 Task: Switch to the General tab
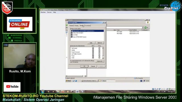click(x=71, y=26)
